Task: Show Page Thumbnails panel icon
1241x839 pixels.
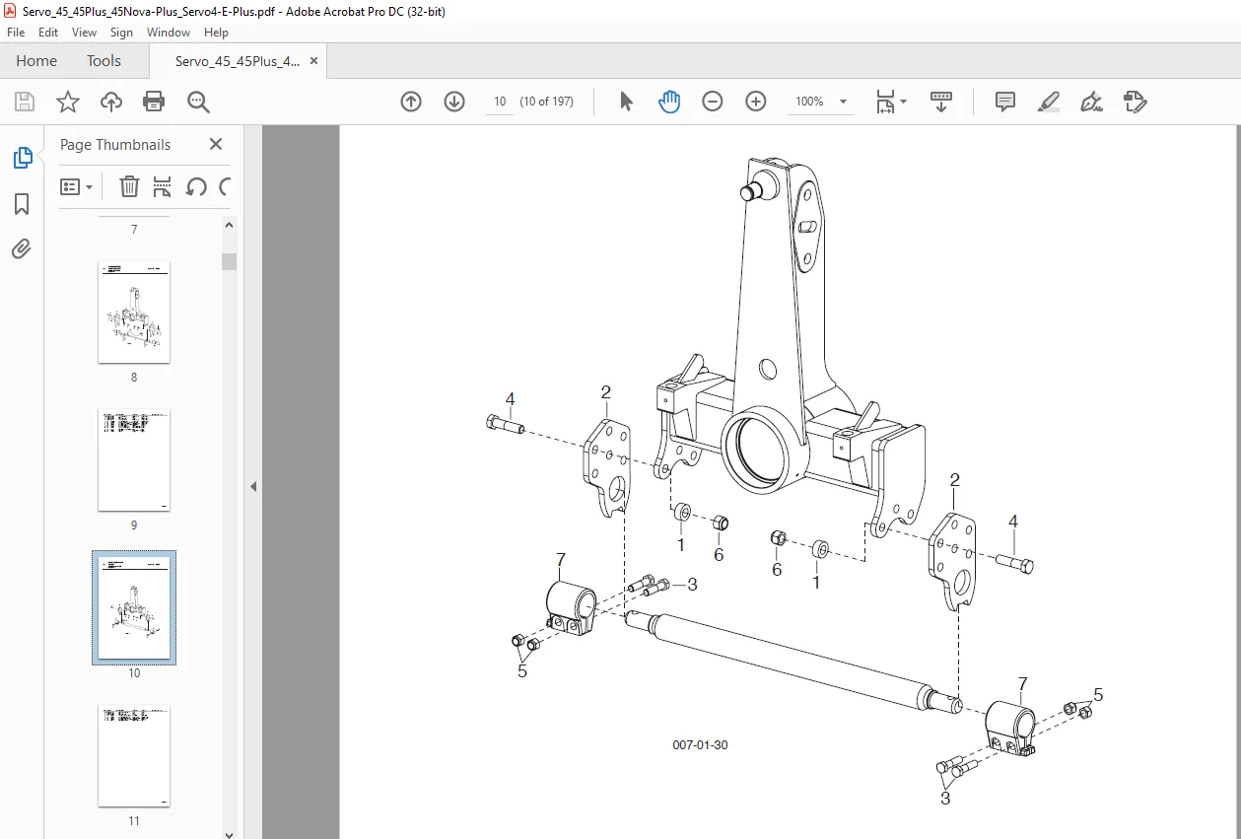Action: (22, 158)
